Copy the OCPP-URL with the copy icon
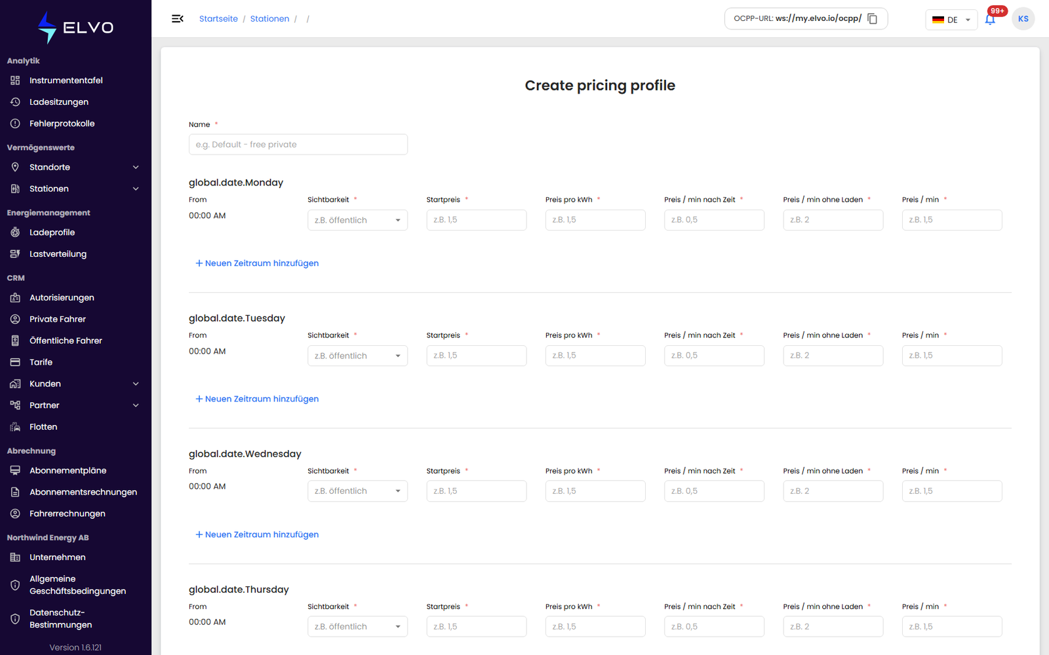1049x655 pixels. tap(873, 19)
